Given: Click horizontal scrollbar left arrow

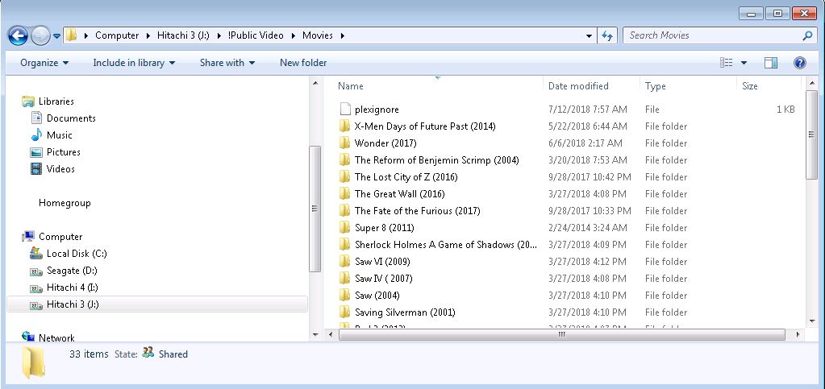Looking at the screenshot, I should (x=331, y=334).
